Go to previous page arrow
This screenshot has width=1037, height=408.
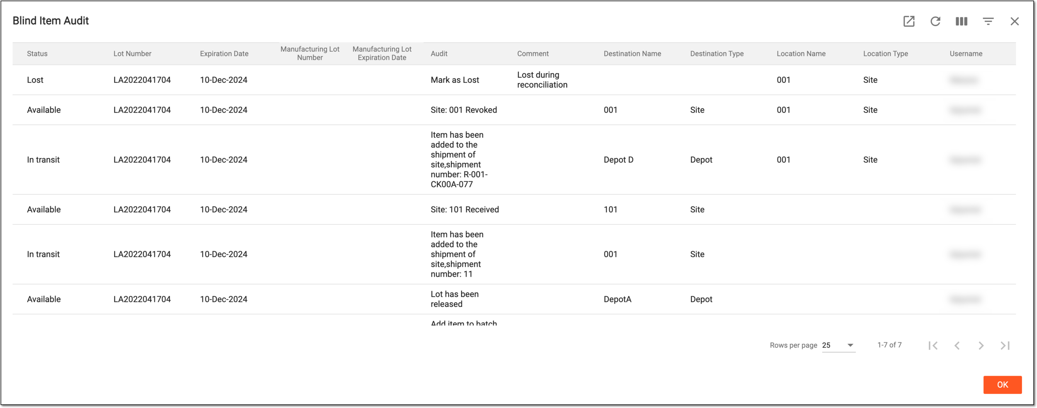(957, 345)
